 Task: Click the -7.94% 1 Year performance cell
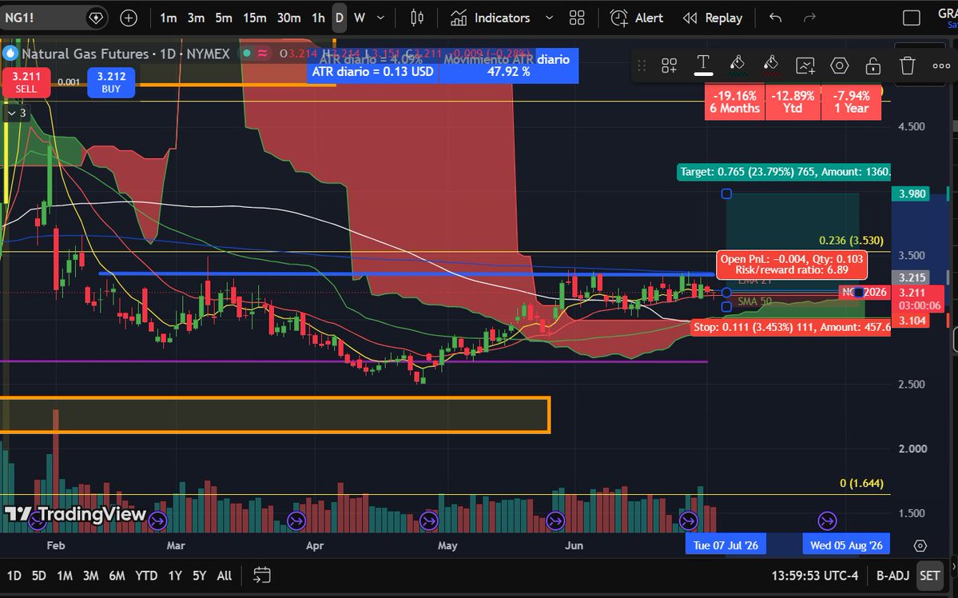pyautogui.click(x=851, y=102)
